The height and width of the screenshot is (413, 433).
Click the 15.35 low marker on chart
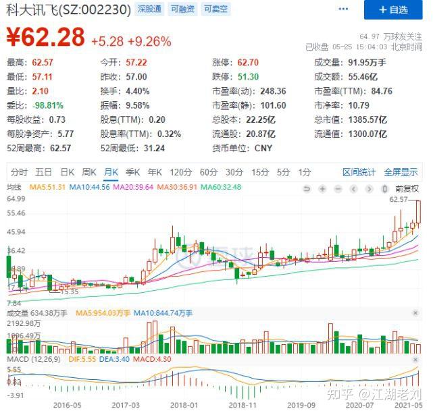click(70, 292)
